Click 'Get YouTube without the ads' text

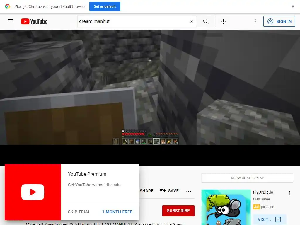94,185
